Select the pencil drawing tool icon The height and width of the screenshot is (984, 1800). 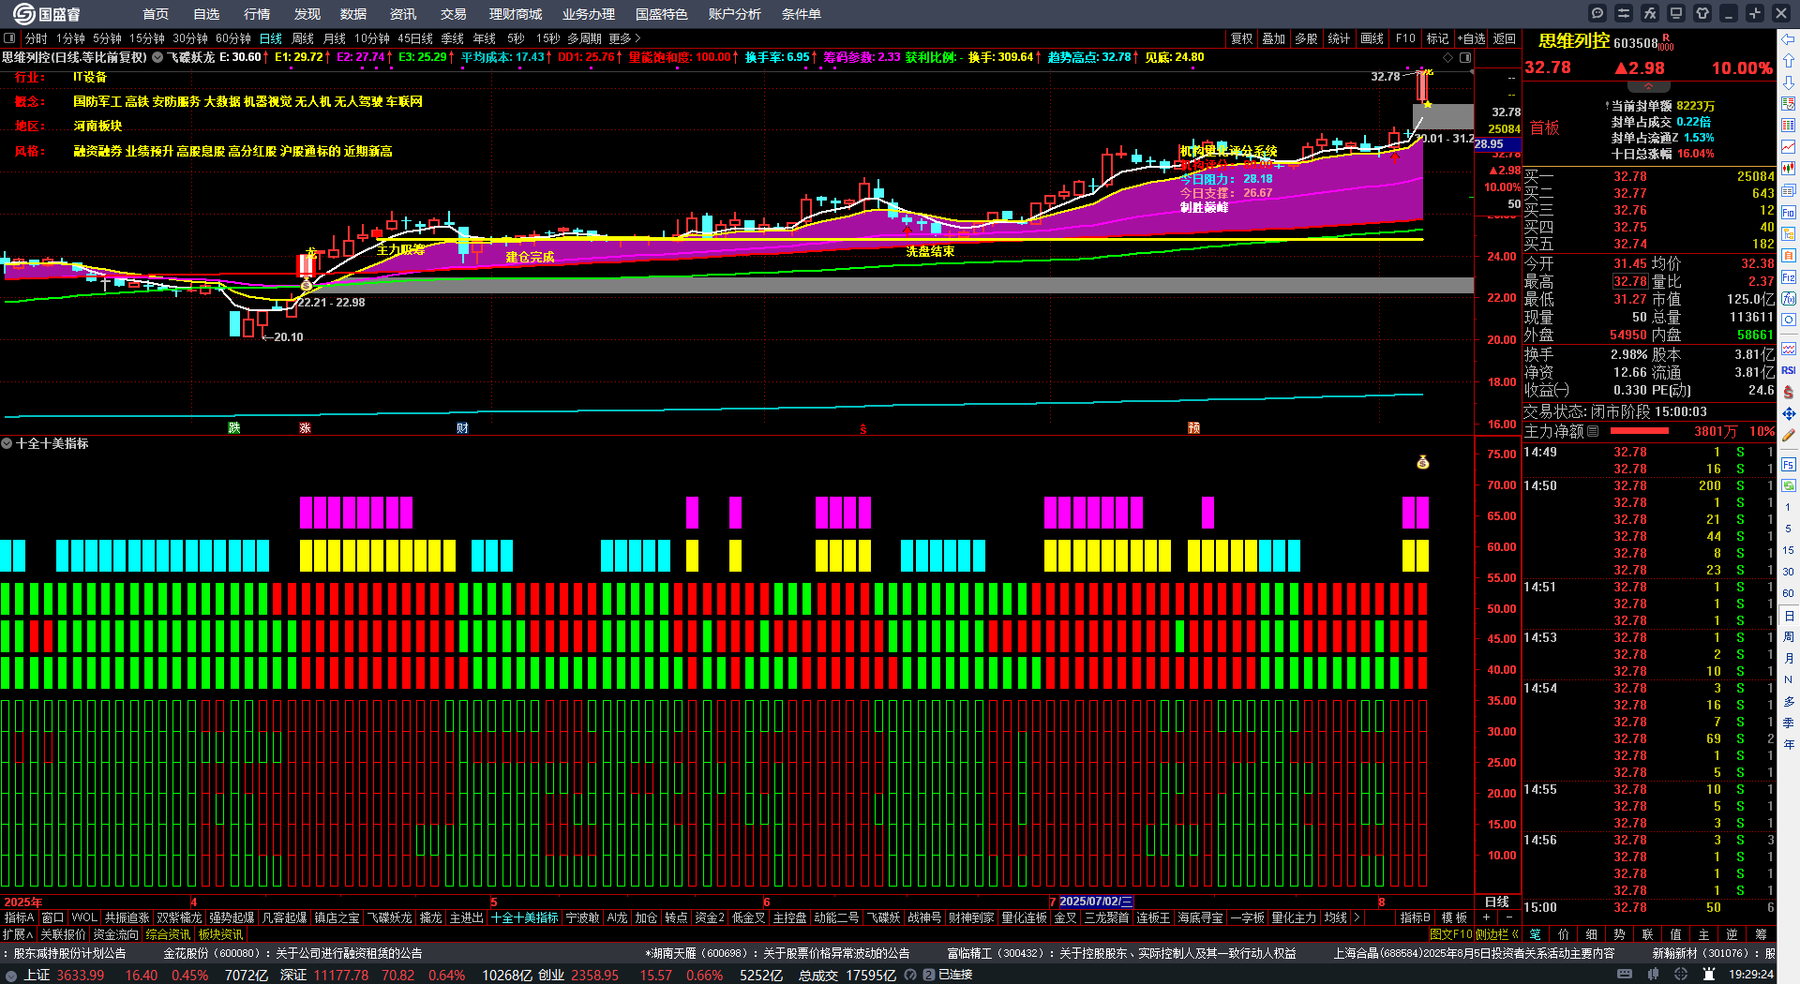coord(1789,435)
